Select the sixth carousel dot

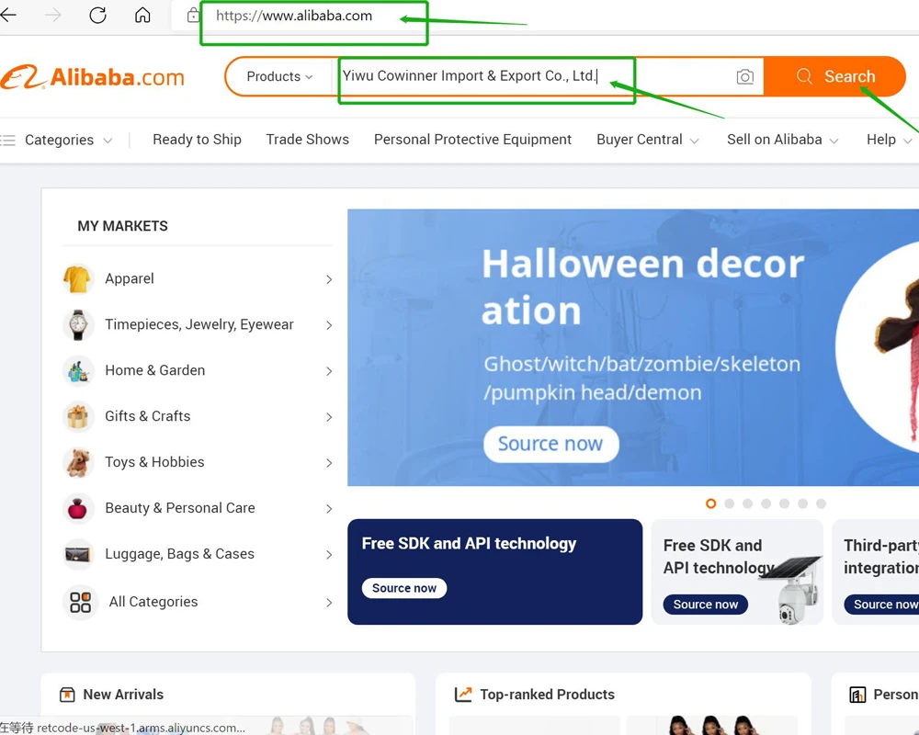(803, 503)
